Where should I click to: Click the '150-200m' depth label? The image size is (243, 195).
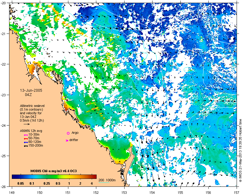click(x=36, y=146)
